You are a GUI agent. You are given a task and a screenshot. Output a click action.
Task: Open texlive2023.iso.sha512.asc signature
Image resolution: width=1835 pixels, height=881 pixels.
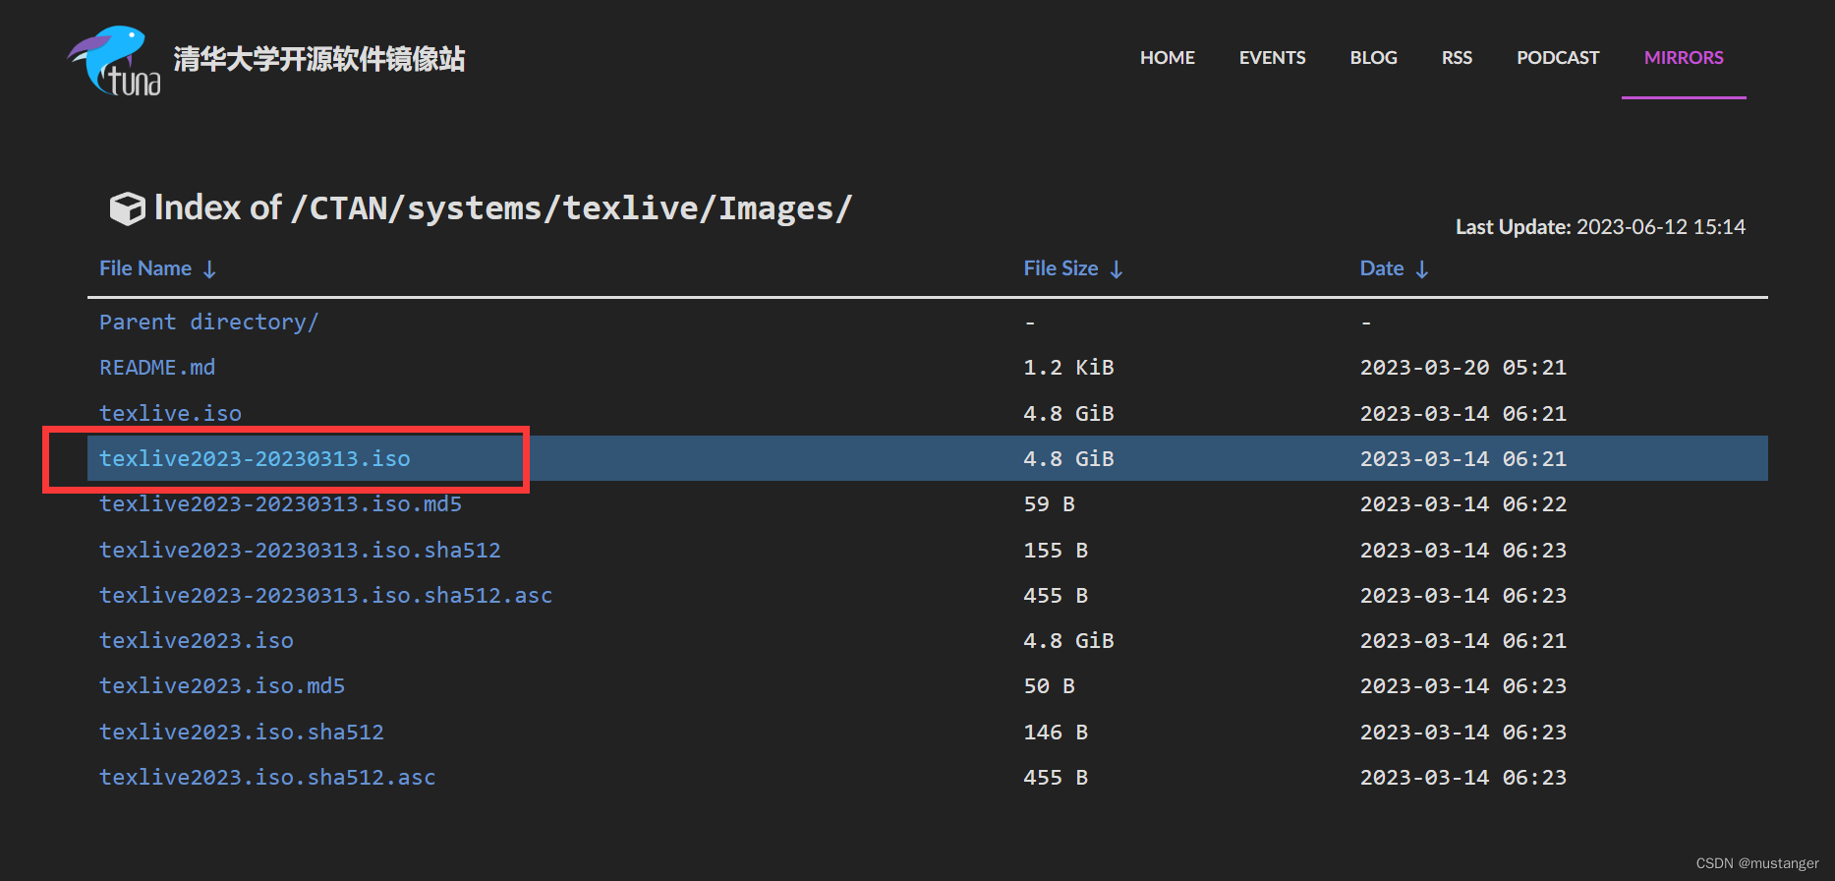pos(267,777)
